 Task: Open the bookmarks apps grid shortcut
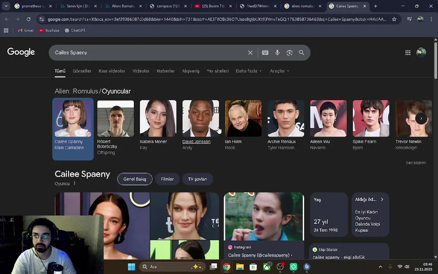click(6, 30)
